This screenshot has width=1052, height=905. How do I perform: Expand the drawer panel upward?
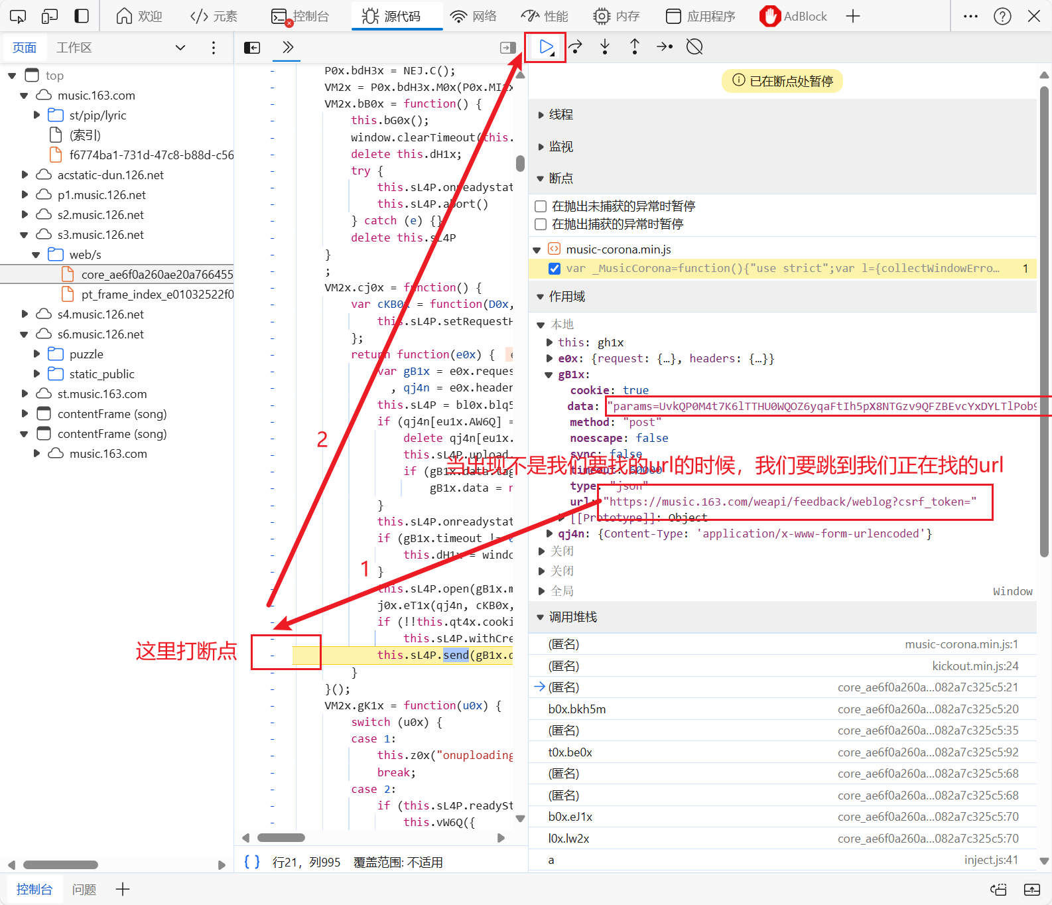(1032, 890)
